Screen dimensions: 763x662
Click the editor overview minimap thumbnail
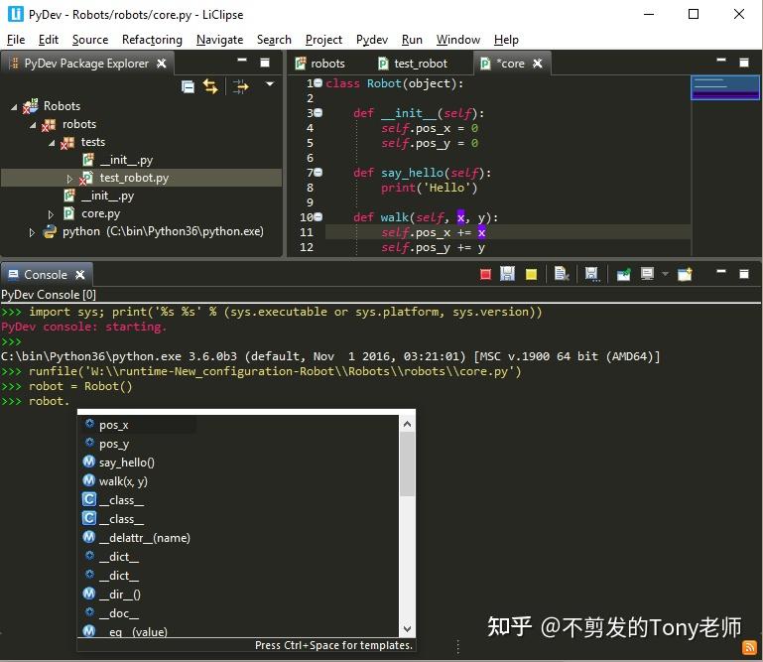(x=725, y=88)
